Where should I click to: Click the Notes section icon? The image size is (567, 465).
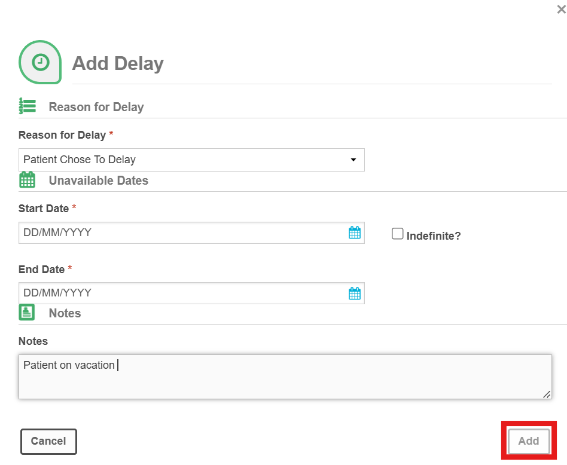pyautogui.click(x=27, y=313)
